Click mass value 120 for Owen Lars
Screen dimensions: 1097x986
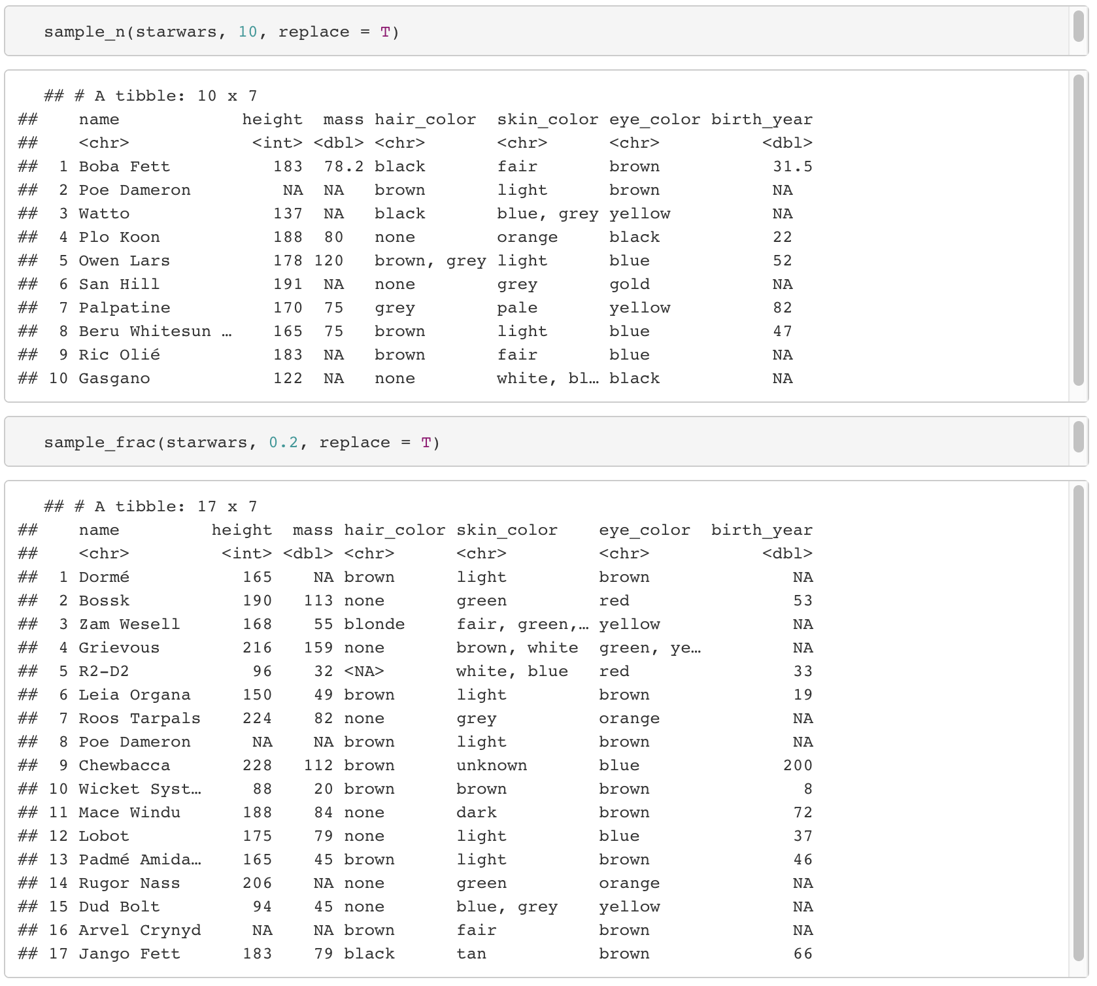click(329, 261)
